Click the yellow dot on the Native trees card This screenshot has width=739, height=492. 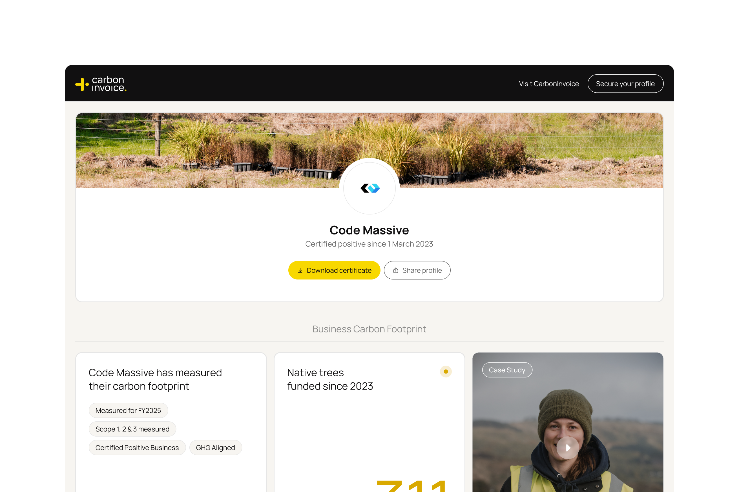click(x=446, y=372)
